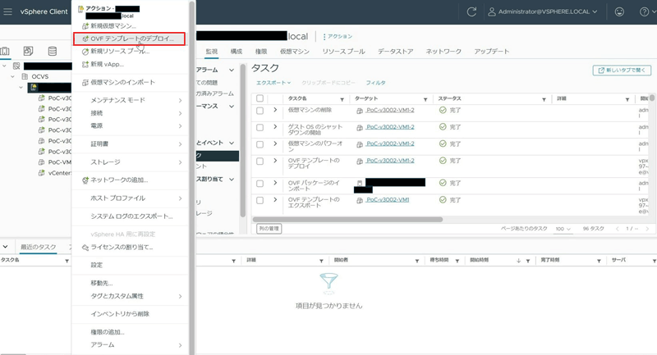Go to next page of tasks
The height and width of the screenshot is (355, 657).
click(647, 229)
